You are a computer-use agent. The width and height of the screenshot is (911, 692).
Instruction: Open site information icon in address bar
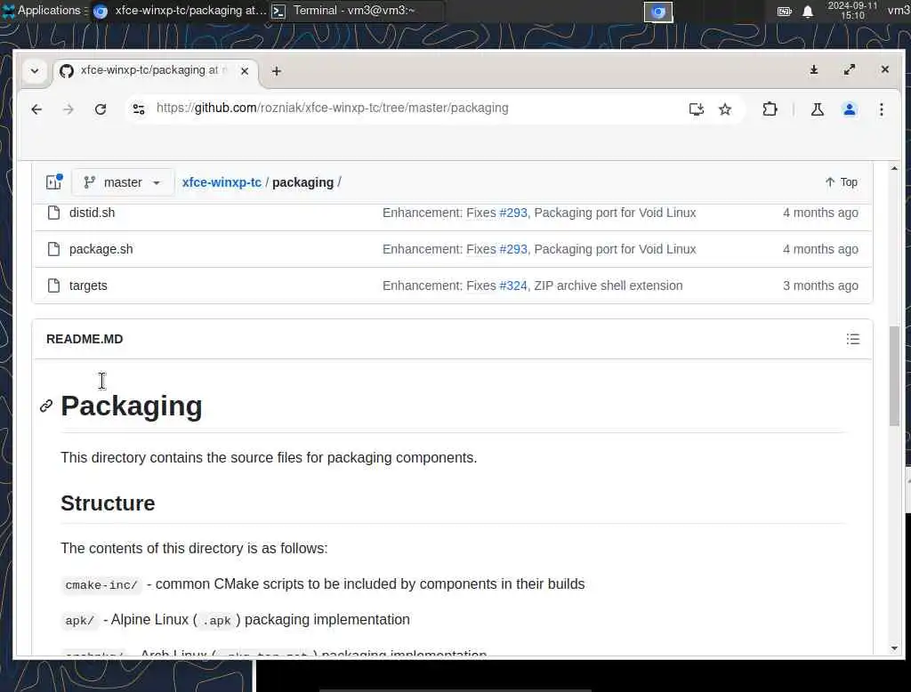pos(139,109)
